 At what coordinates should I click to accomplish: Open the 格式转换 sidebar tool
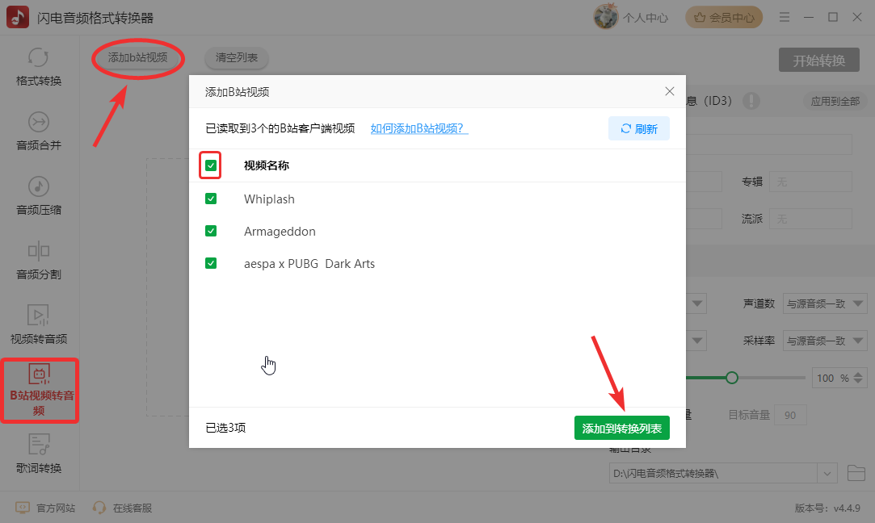[x=39, y=67]
